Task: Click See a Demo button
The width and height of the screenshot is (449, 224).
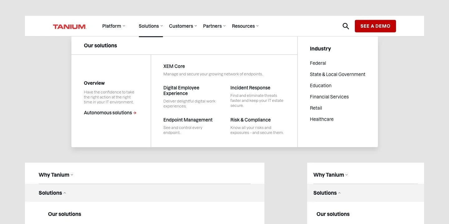Action: point(375,26)
